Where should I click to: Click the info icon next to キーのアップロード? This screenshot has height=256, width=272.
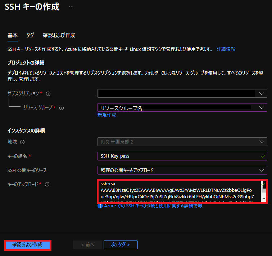click(x=47, y=184)
